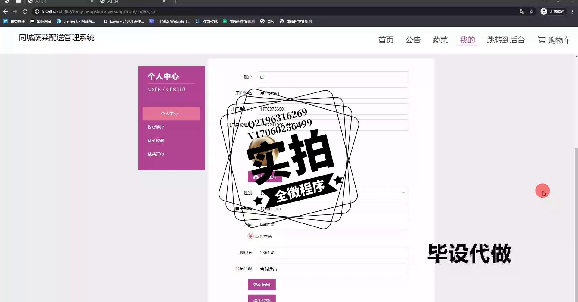
Task: Click the 退出登录 button
Action: (262, 298)
